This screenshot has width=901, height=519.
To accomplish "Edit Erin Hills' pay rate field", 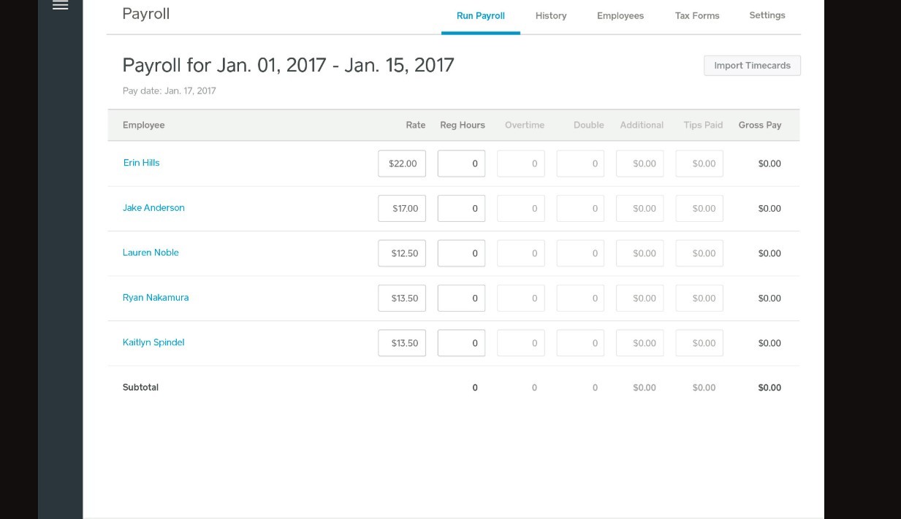I will pyautogui.click(x=402, y=163).
